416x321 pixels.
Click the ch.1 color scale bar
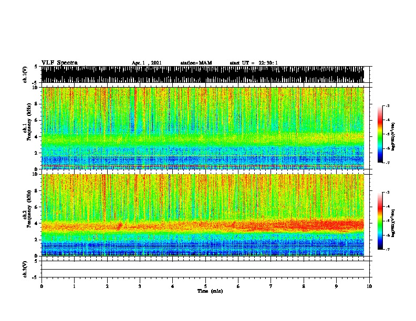pos(380,134)
